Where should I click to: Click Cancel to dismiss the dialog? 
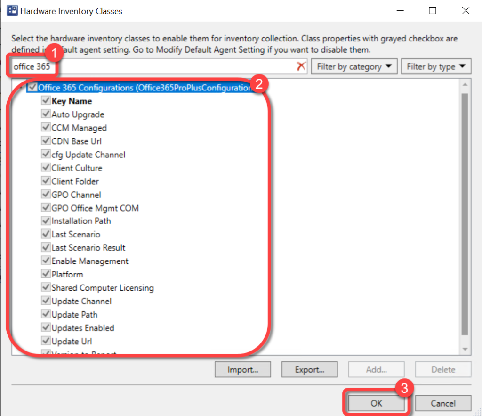point(443,403)
